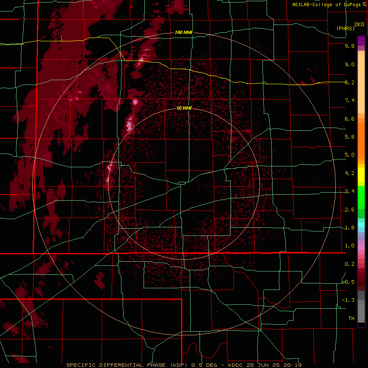Click the [PHAS] legend label
Screen dimensions: 368x368
[346, 28]
